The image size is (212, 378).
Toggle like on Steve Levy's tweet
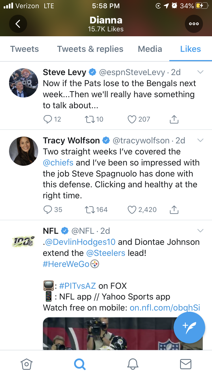tap(132, 119)
